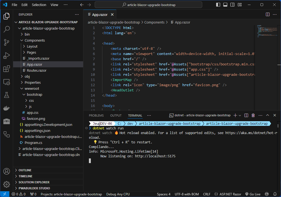Expand the Pages folder
The height and width of the screenshot is (197, 281).
(48, 52)
